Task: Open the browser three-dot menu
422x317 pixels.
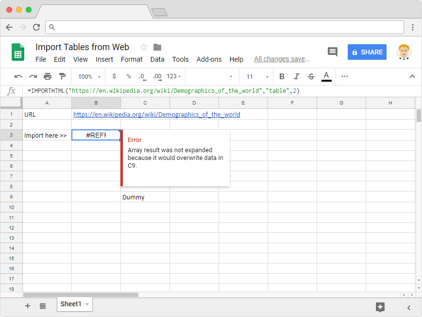Action: [413, 27]
